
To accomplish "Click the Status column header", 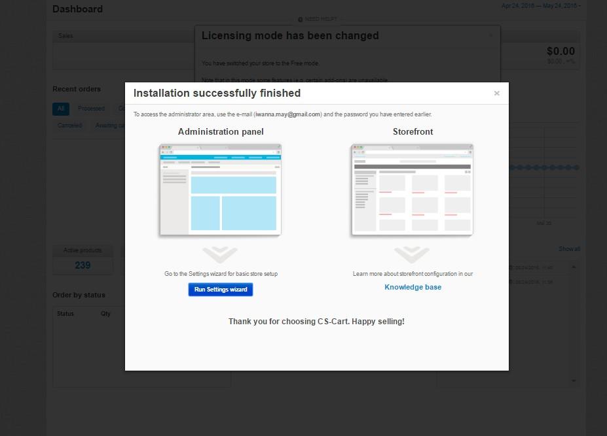I will click(x=65, y=314).
